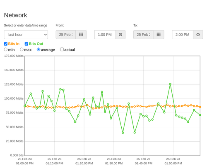
Task: Click the '01:00:00 PM' time axis label
Action: point(25,164)
